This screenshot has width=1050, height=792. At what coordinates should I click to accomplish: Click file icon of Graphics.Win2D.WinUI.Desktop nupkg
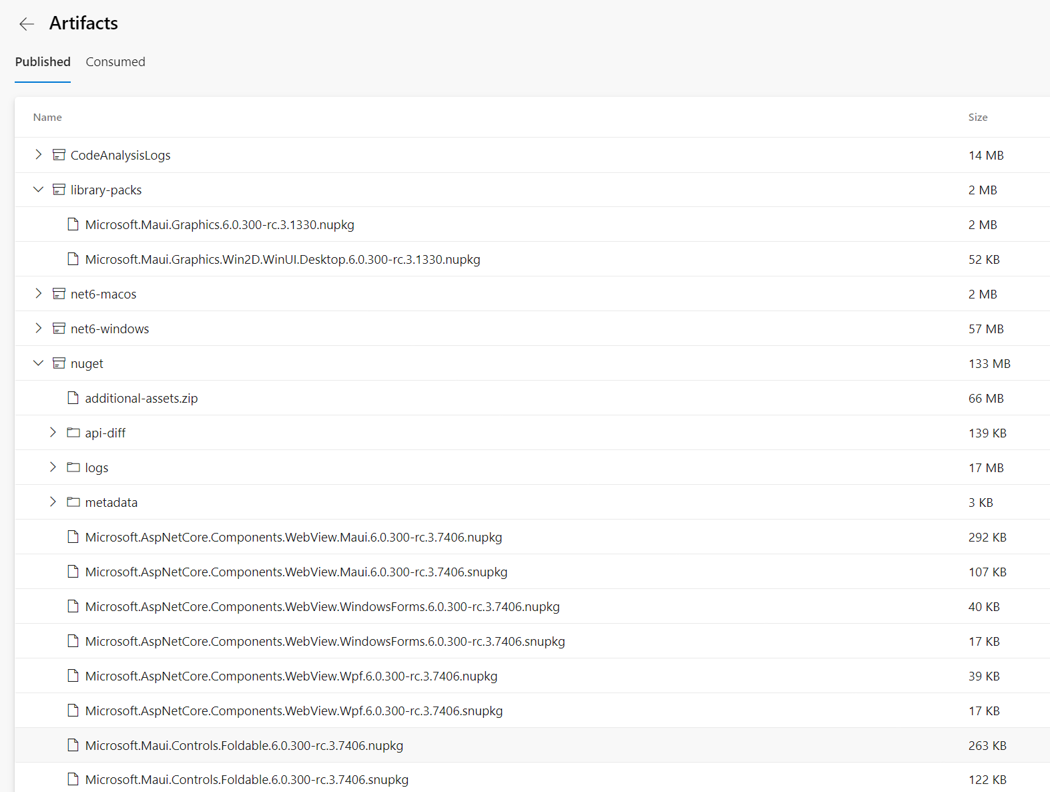click(x=73, y=259)
